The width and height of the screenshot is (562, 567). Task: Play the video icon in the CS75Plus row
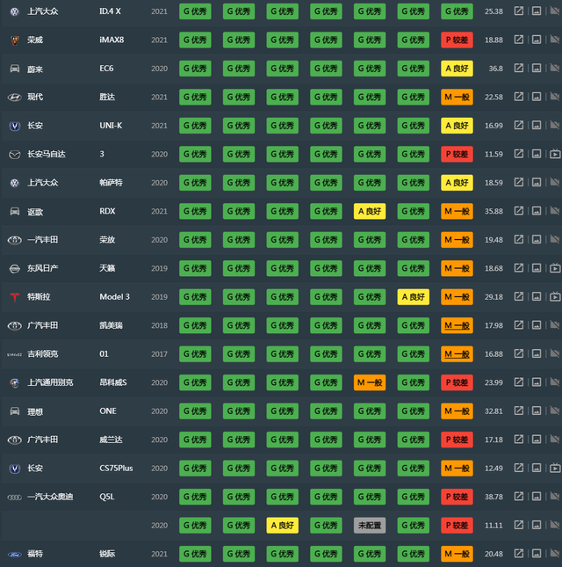[x=555, y=469]
